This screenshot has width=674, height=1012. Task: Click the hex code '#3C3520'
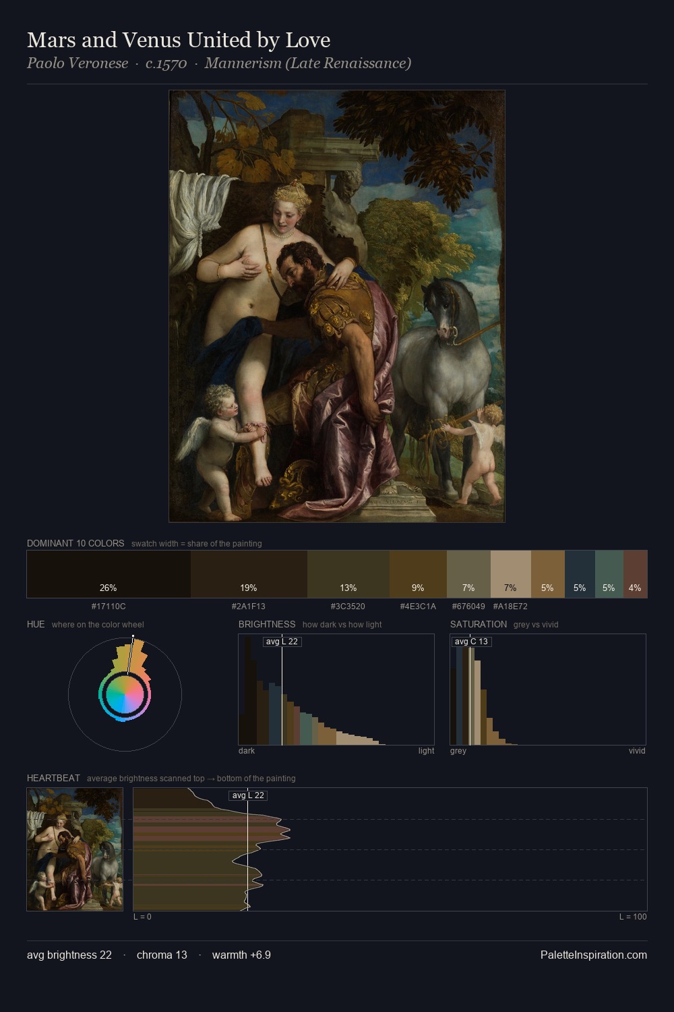[348, 607]
